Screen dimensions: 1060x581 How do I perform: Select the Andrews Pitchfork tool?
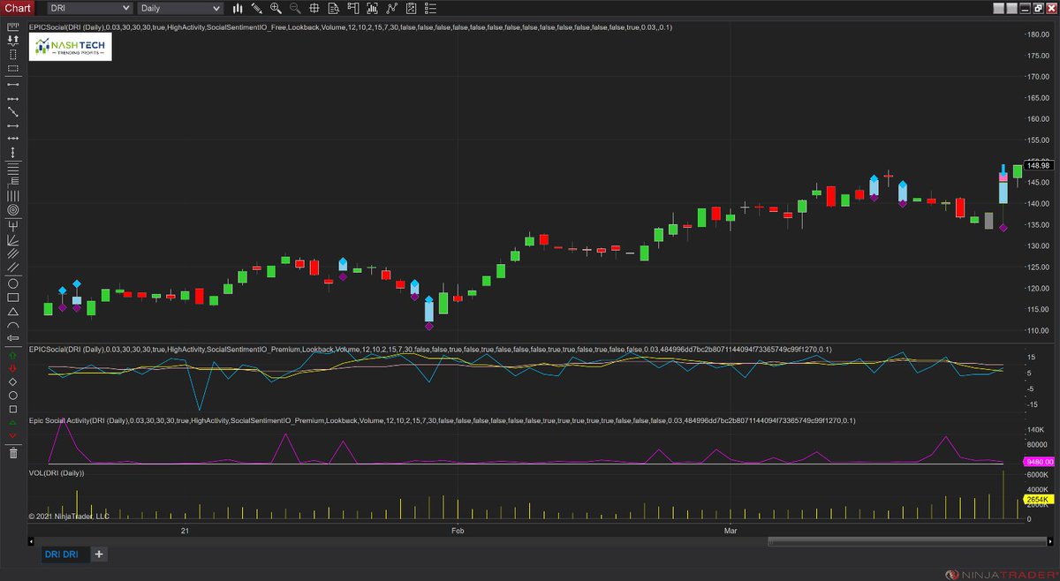tap(13, 225)
